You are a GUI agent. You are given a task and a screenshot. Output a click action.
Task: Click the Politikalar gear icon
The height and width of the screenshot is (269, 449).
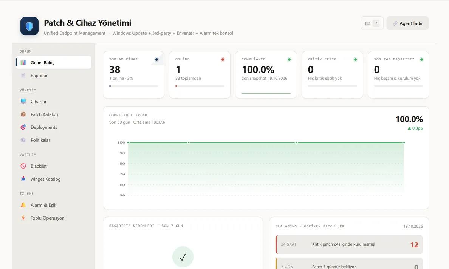pos(23,140)
